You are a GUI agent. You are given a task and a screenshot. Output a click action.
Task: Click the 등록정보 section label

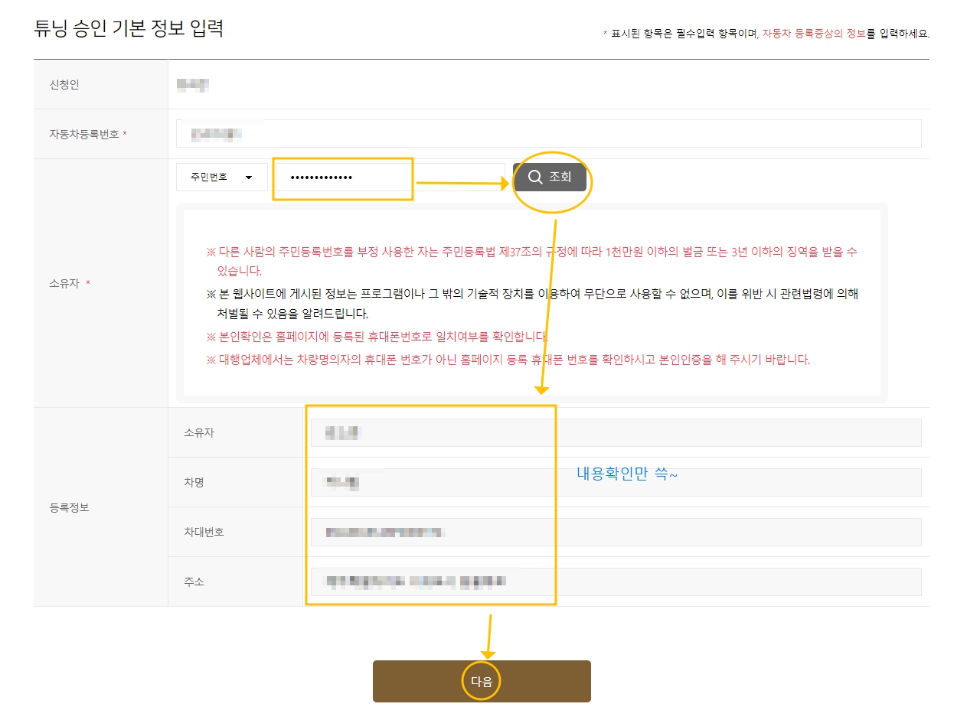point(69,507)
